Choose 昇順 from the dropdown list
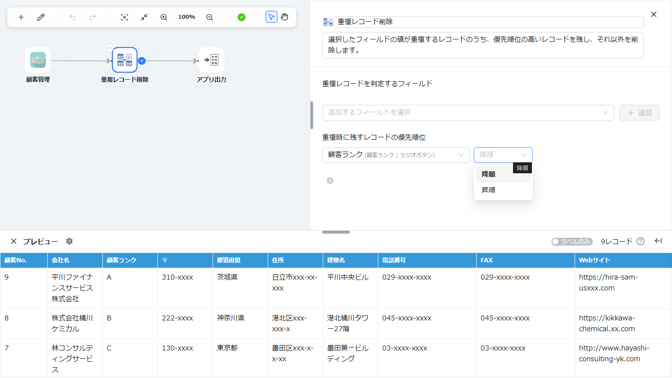The height and width of the screenshot is (378, 672). 503,190
